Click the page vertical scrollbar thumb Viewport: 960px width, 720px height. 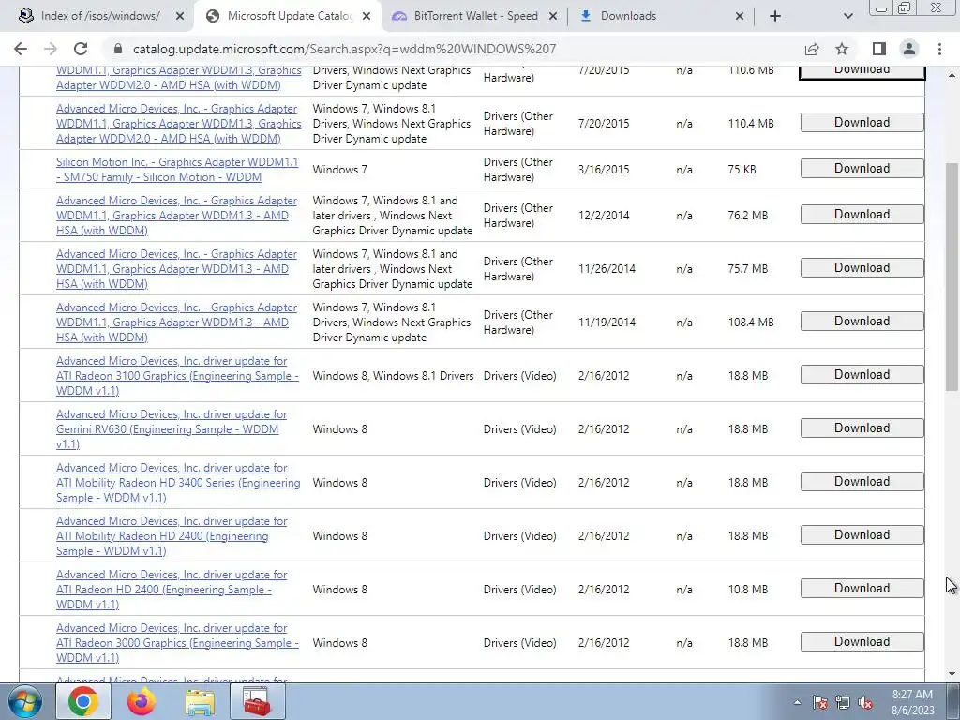[x=952, y=277]
